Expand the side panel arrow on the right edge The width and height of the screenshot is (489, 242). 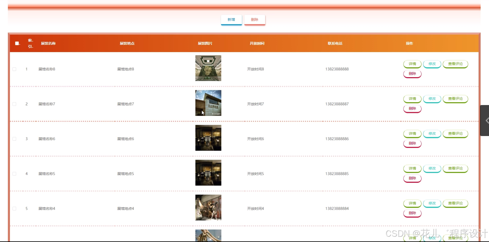coord(485,121)
